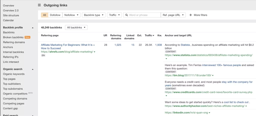Click the 1,025 referring domains value
Screen dimensions: 256x116
[118, 45]
